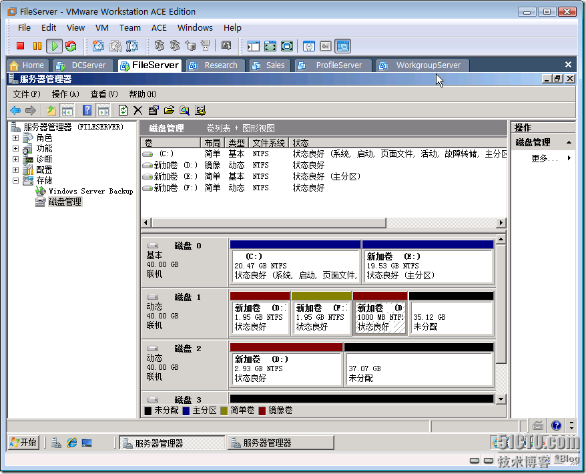Click the Take Snapshot clock icon
Screen dimensions: 586x474
[x=98, y=46]
